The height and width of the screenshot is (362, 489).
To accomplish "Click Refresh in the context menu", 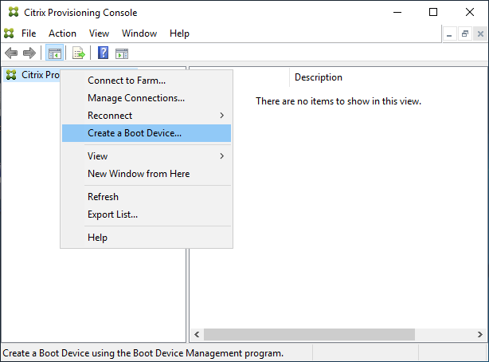I will (x=147, y=197).
